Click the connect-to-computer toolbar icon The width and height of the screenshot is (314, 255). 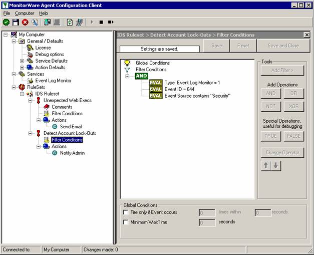coord(47,22)
